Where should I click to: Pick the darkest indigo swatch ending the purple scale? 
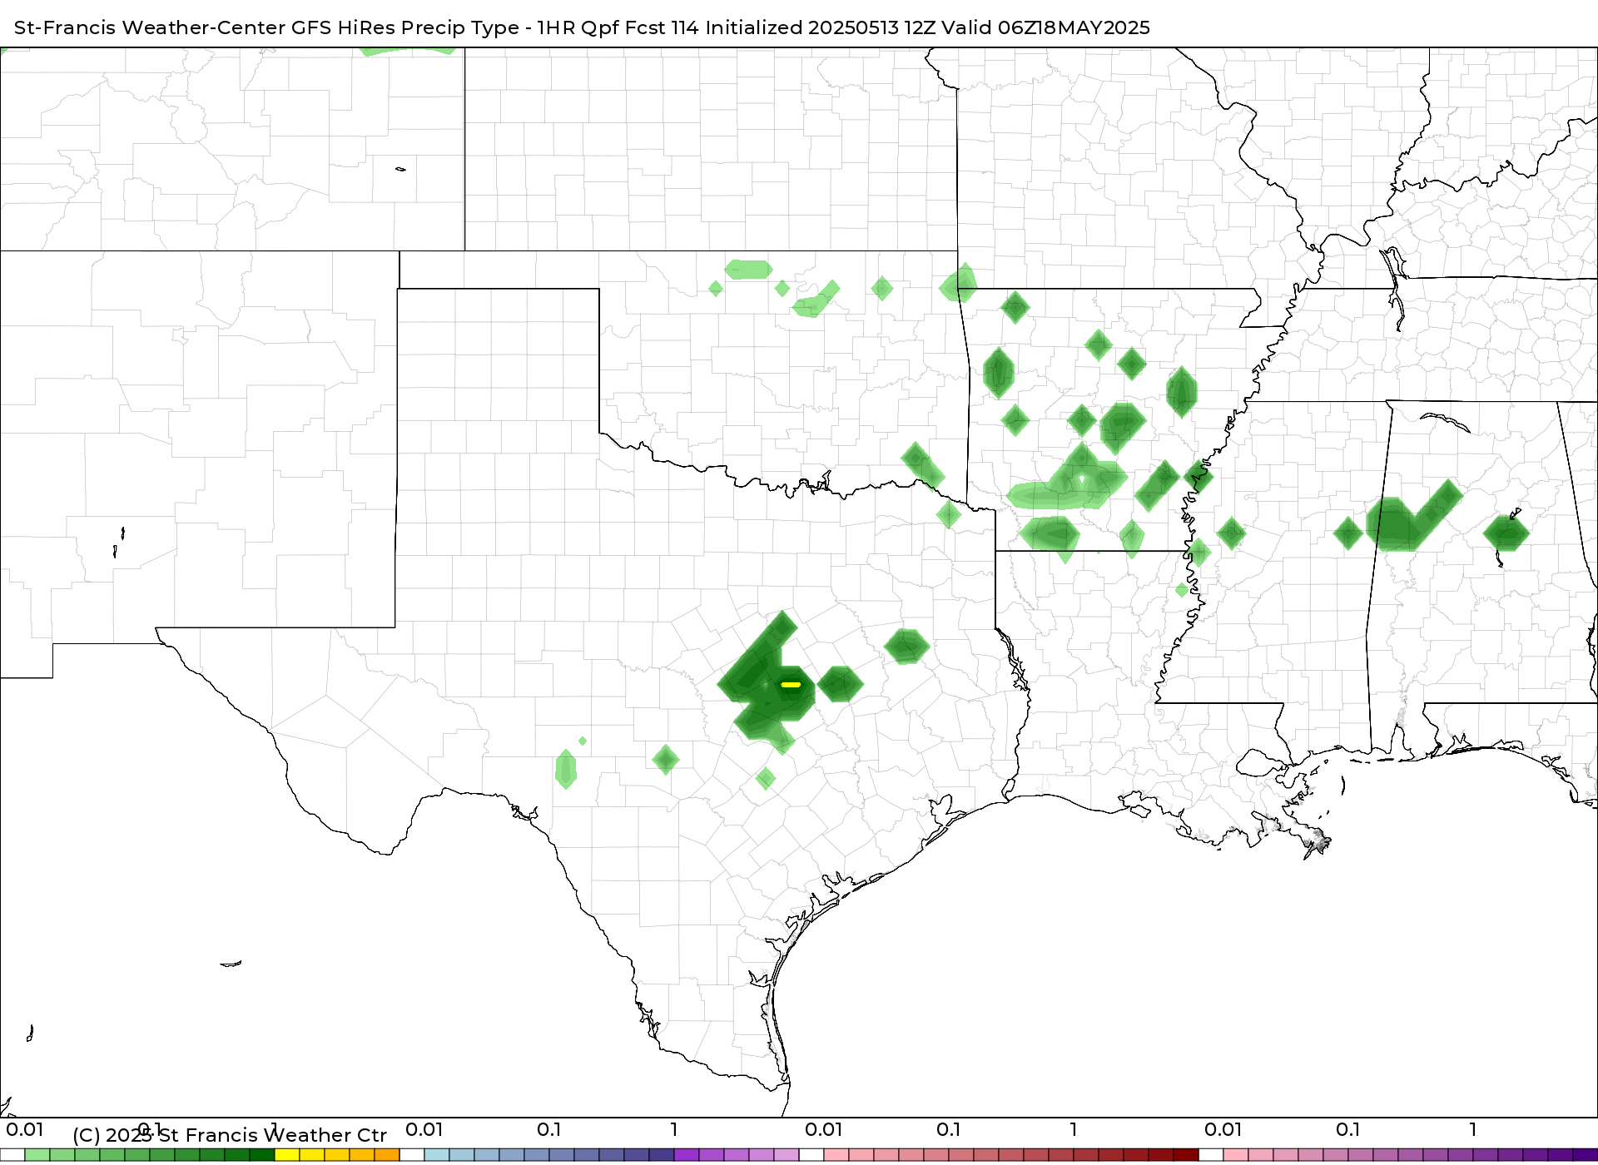[1585, 1155]
